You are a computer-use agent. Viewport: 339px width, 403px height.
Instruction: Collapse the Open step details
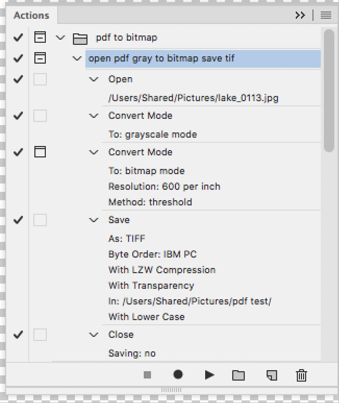coord(94,79)
